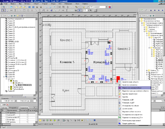The height and width of the screenshot is (129, 165).
Task: Click the Комната 2 room label
Action: (124, 49)
